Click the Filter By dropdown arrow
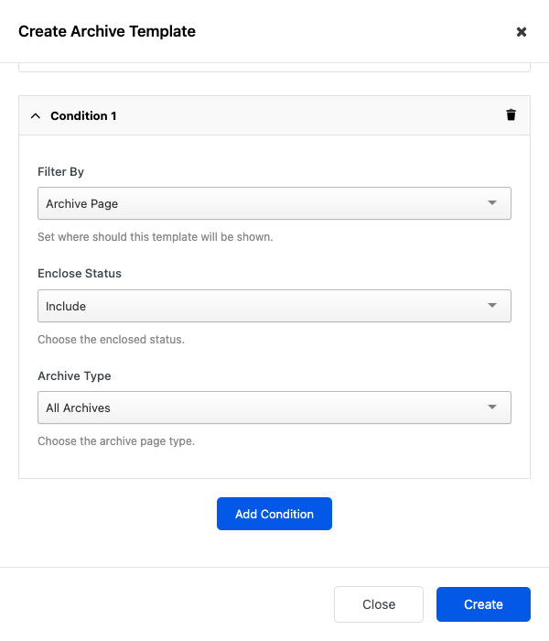549x641 pixels. 492,203
